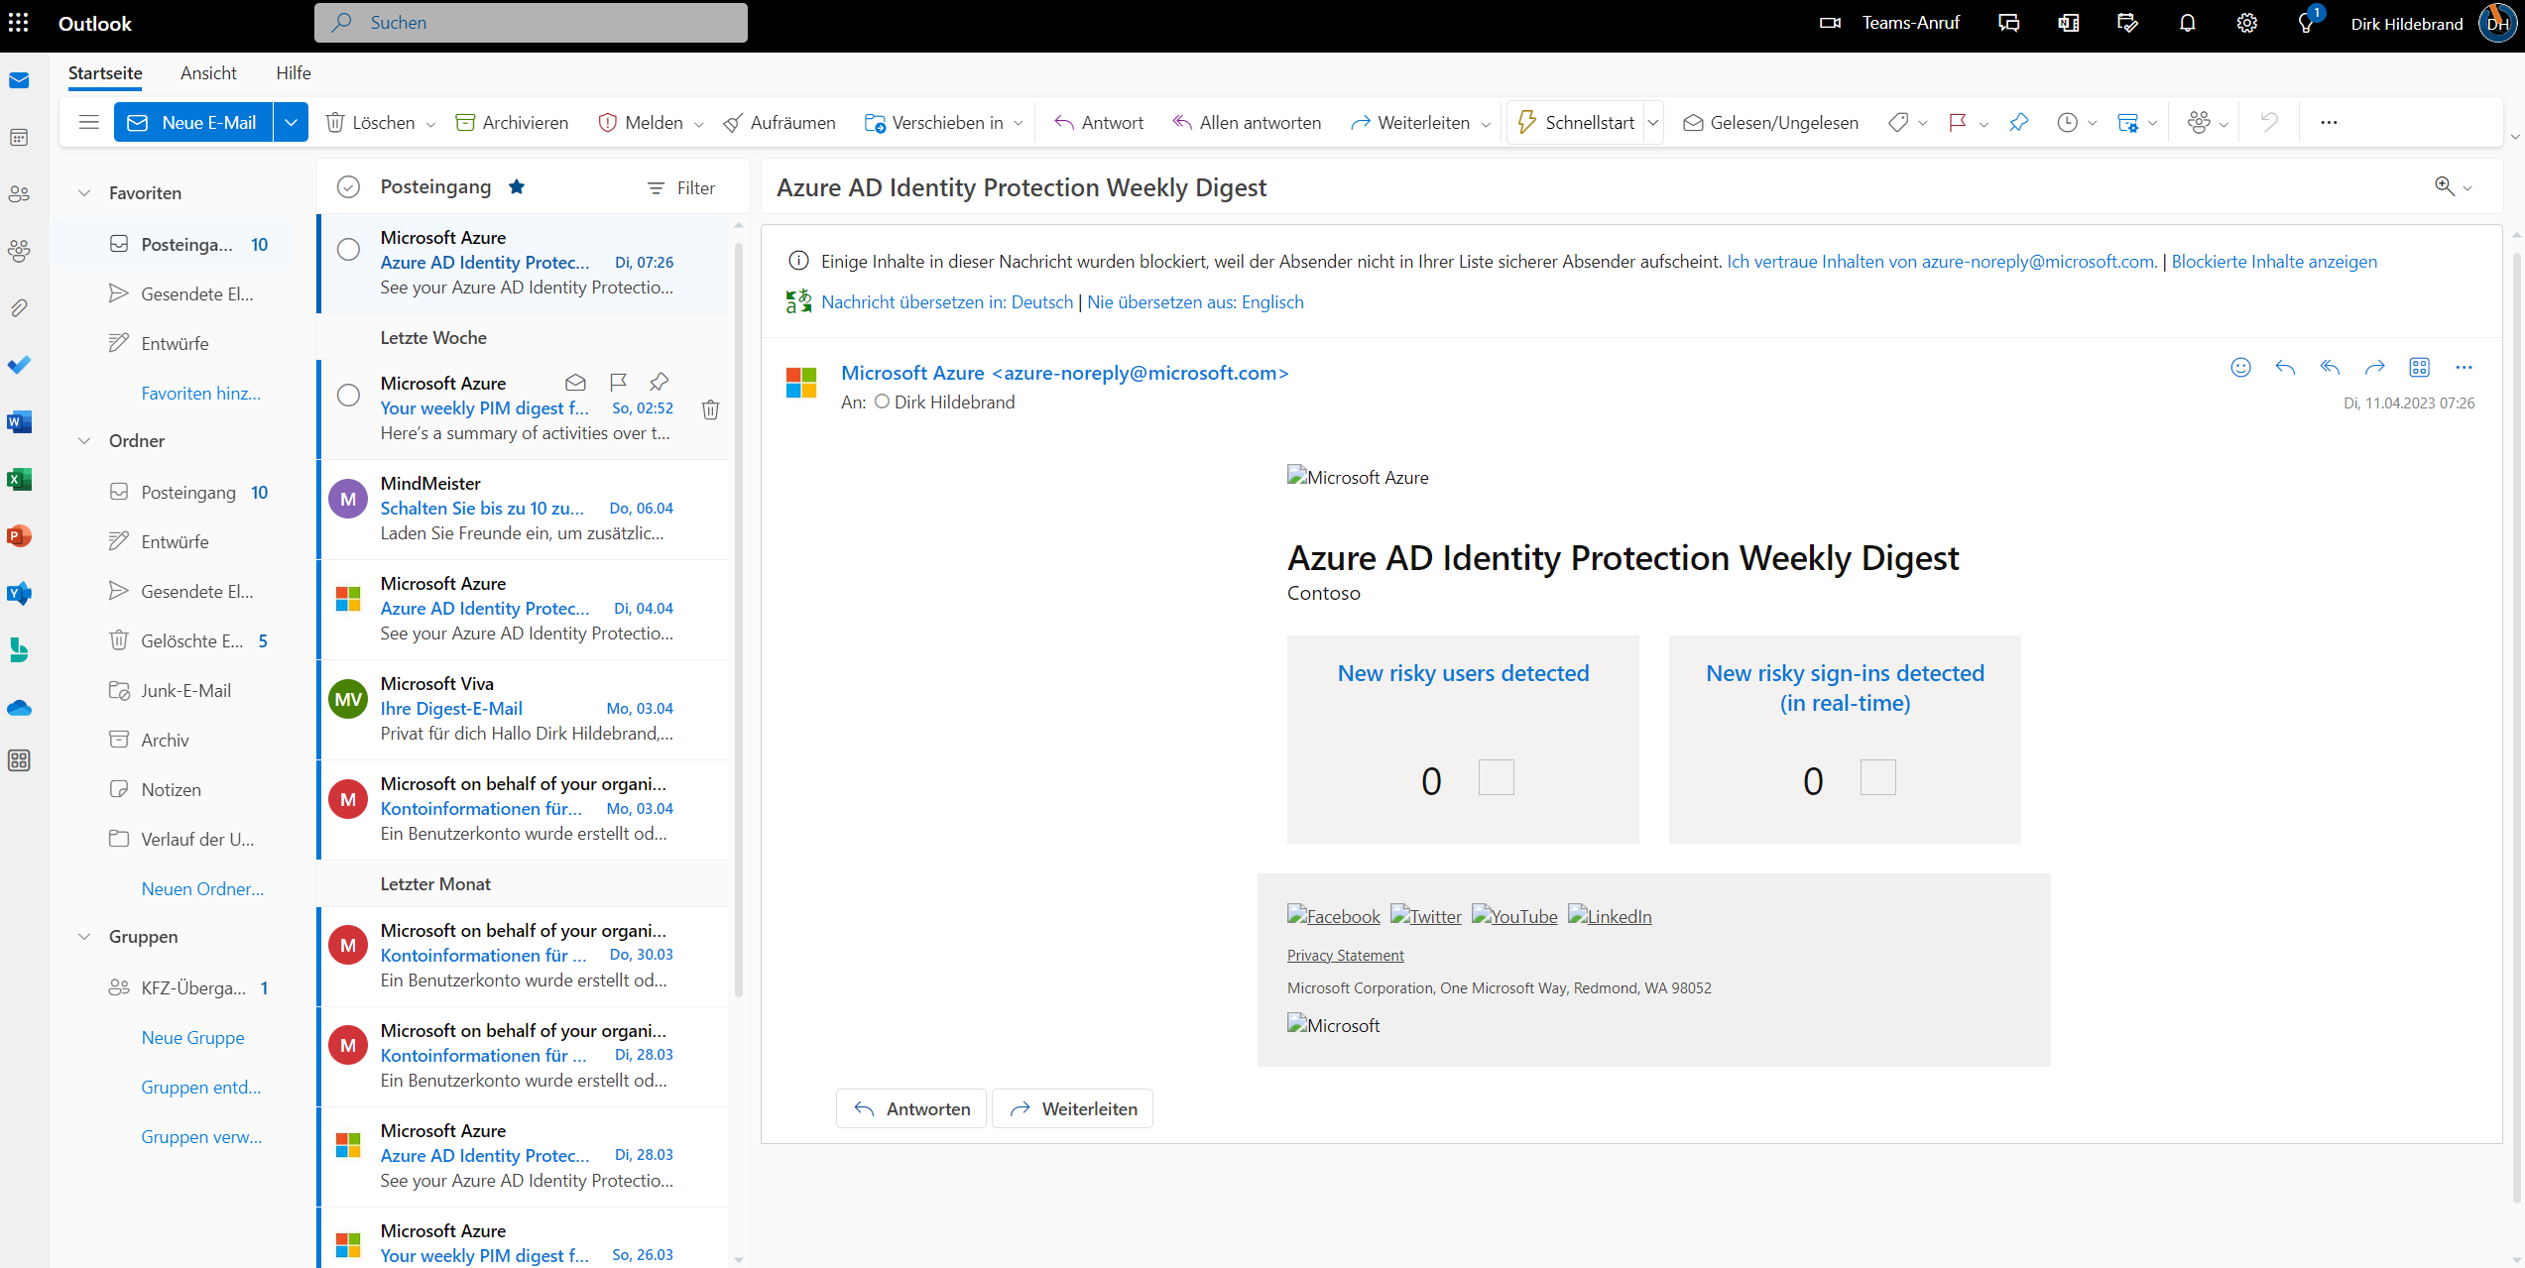This screenshot has width=2525, height=1268.
Task: Click the emoji reaction icon in message header
Action: pyautogui.click(x=2240, y=368)
